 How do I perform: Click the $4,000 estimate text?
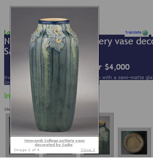tap(117, 67)
